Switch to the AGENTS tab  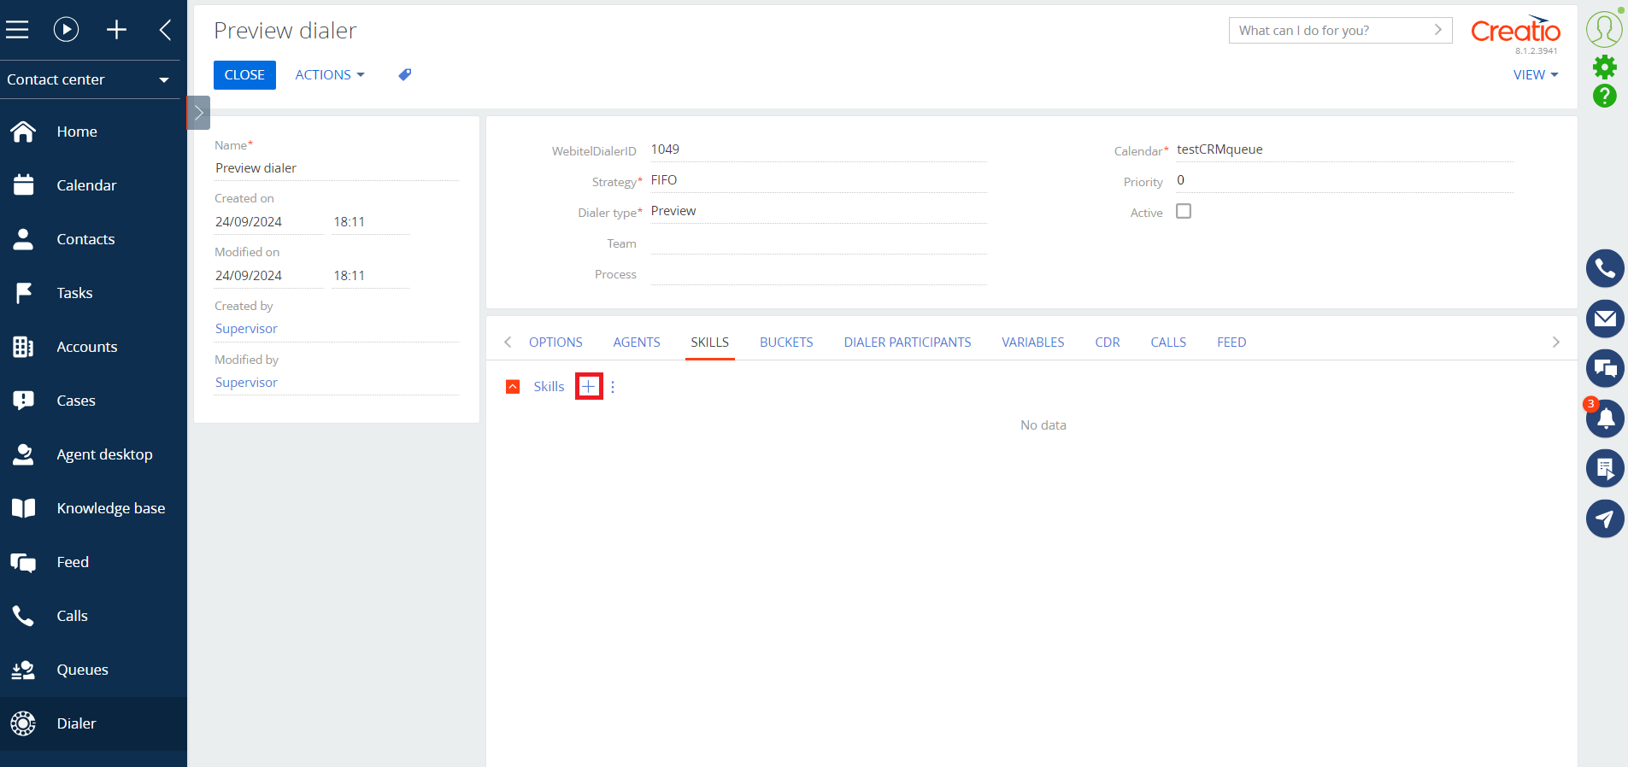[x=637, y=343]
